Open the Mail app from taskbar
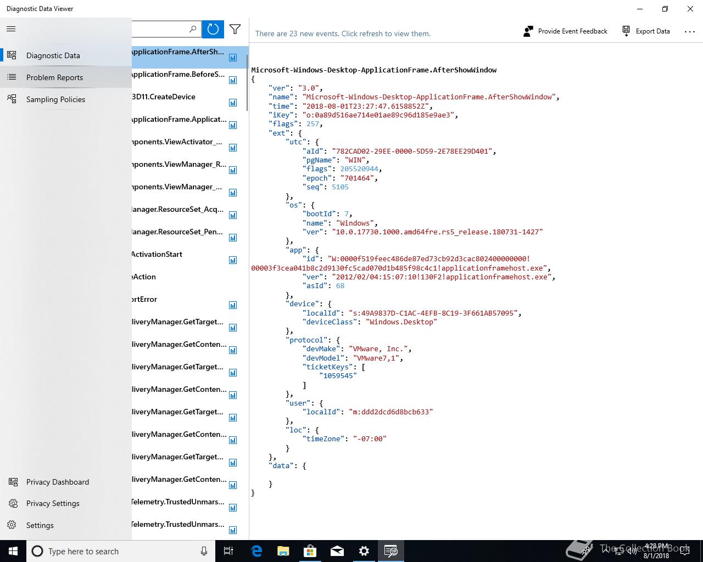 point(337,551)
